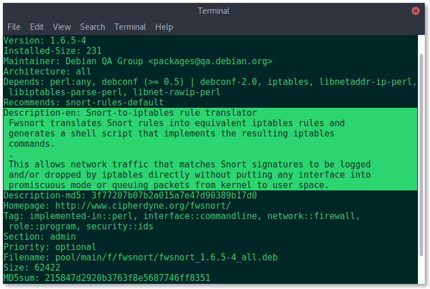
Task: Click the 'generates a shell script' line
Action: click(171, 134)
